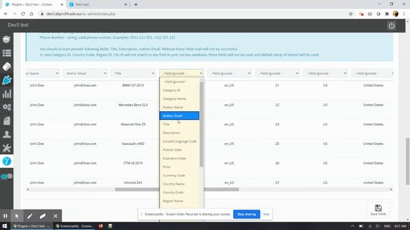Toggle the switch at bottom of sidebar
The image size is (410, 230).
click(x=7, y=176)
